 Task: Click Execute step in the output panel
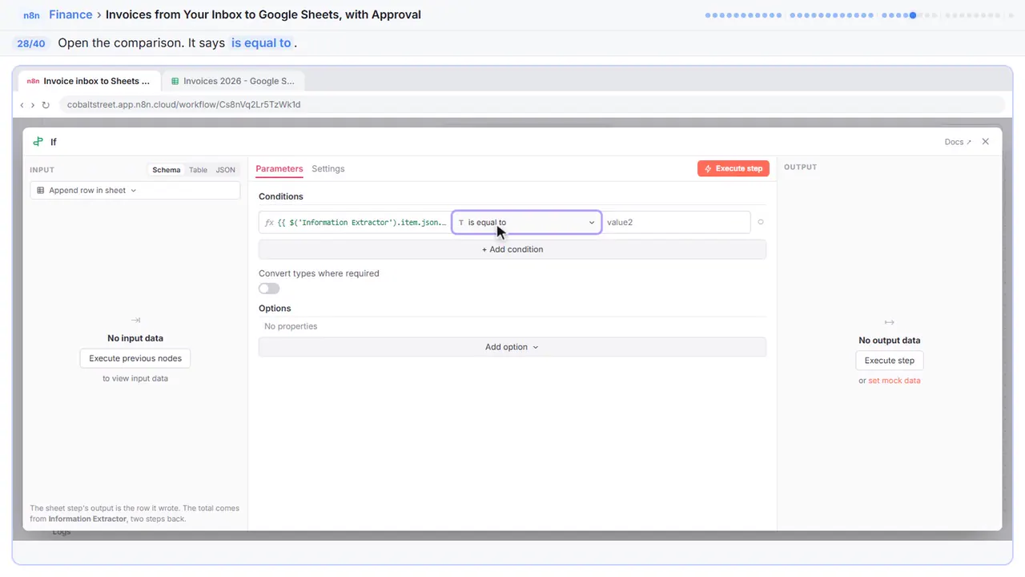pos(890,361)
